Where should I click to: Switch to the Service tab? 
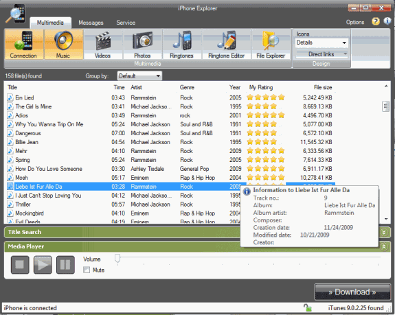(x=126, y=23)
